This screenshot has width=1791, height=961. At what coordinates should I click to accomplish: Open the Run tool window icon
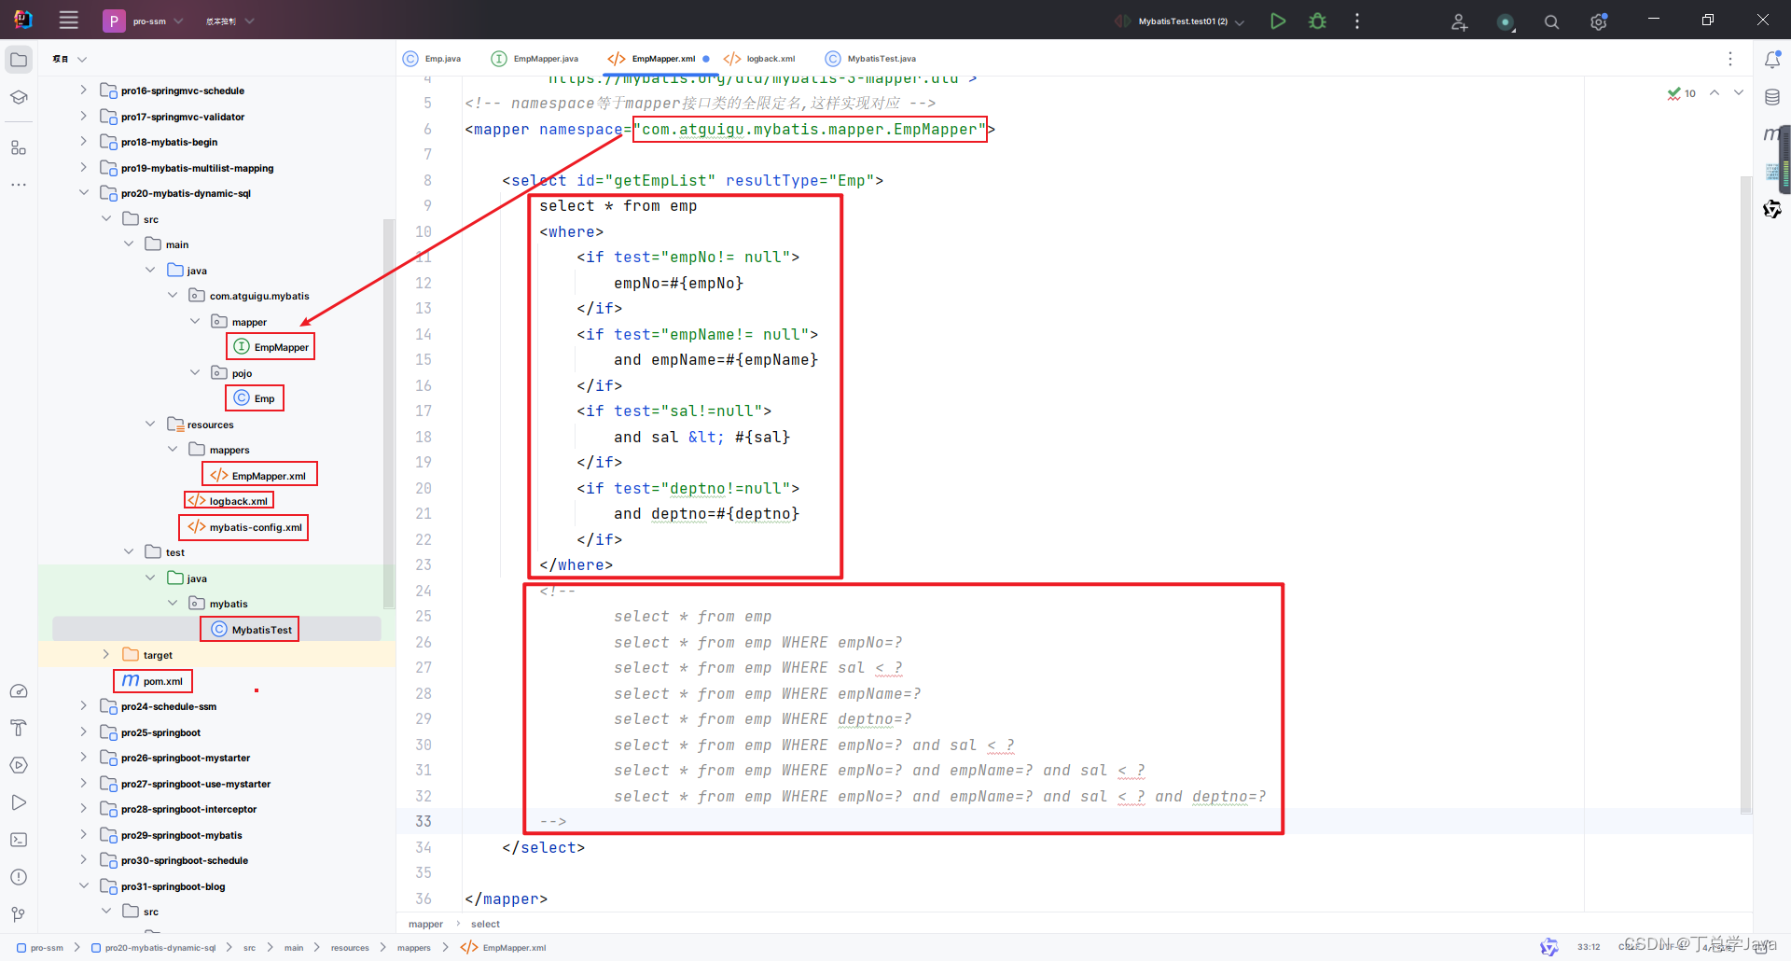tap(19, 802)
